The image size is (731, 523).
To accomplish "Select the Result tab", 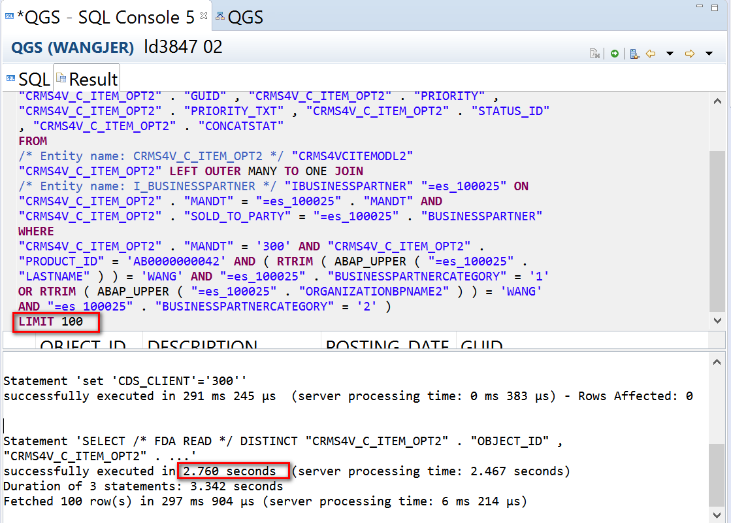I will click(93, 78).
